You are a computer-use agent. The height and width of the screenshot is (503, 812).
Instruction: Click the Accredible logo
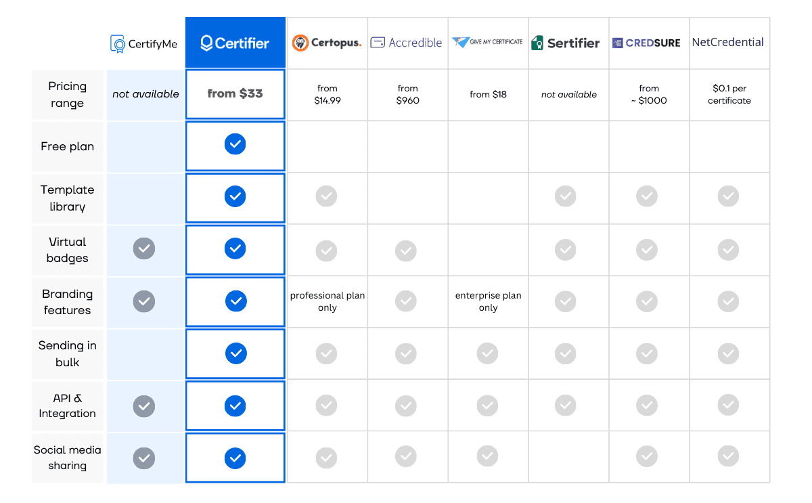coord(407,43)
